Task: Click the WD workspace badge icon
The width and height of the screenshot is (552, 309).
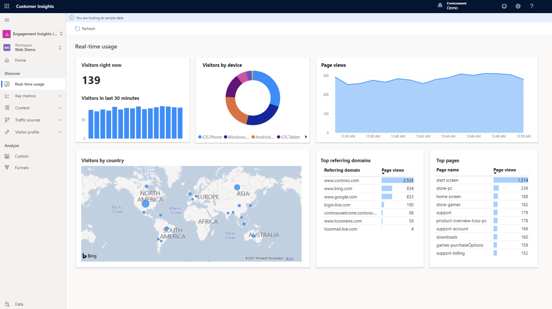Action: click(7, 48)
